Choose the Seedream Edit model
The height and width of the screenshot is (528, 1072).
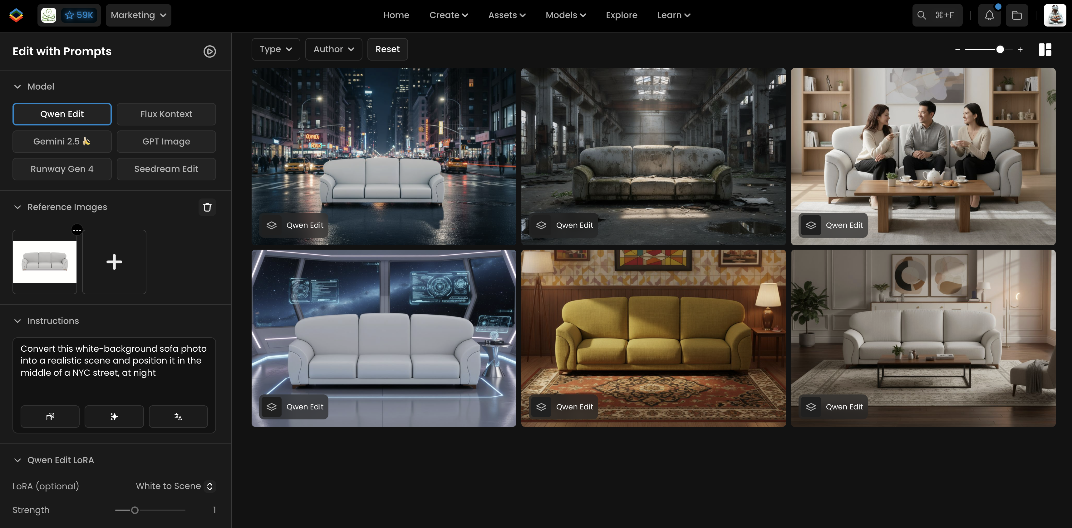pyautogui.click(x=166, y=169)
